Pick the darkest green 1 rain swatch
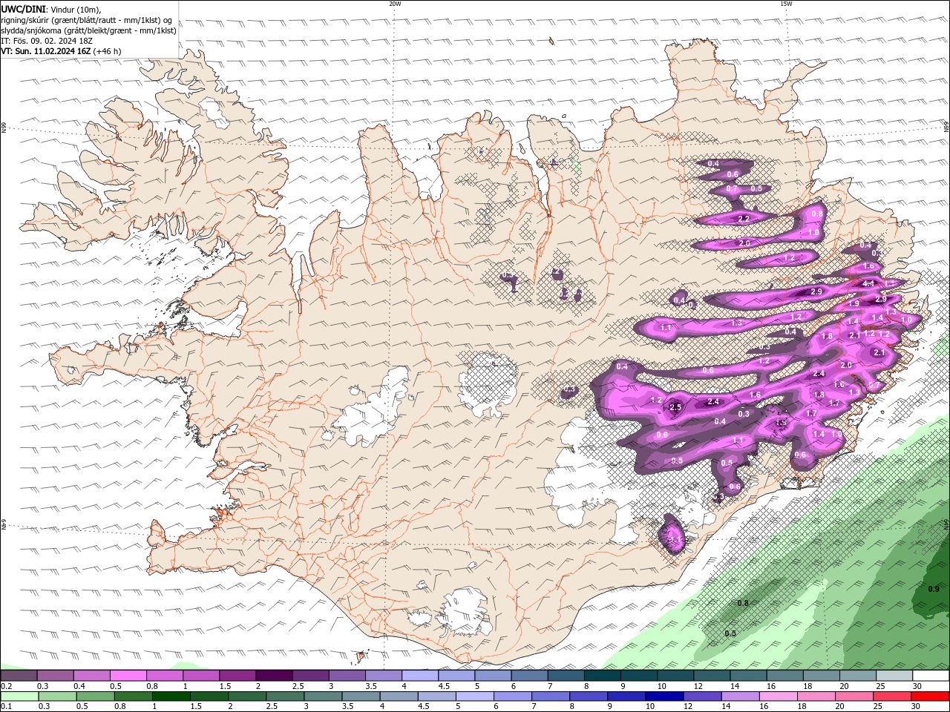 [x=171, y=696]
